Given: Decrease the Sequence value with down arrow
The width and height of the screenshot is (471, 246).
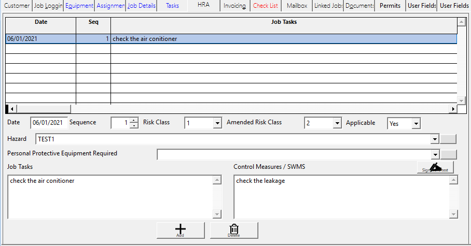Looking at the screenshot, I should click(134, 126).
